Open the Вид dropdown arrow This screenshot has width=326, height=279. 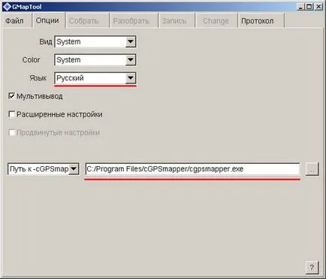[131, 41]
